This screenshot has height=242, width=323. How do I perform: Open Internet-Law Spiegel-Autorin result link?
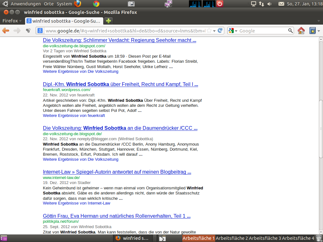coord(117,172)
